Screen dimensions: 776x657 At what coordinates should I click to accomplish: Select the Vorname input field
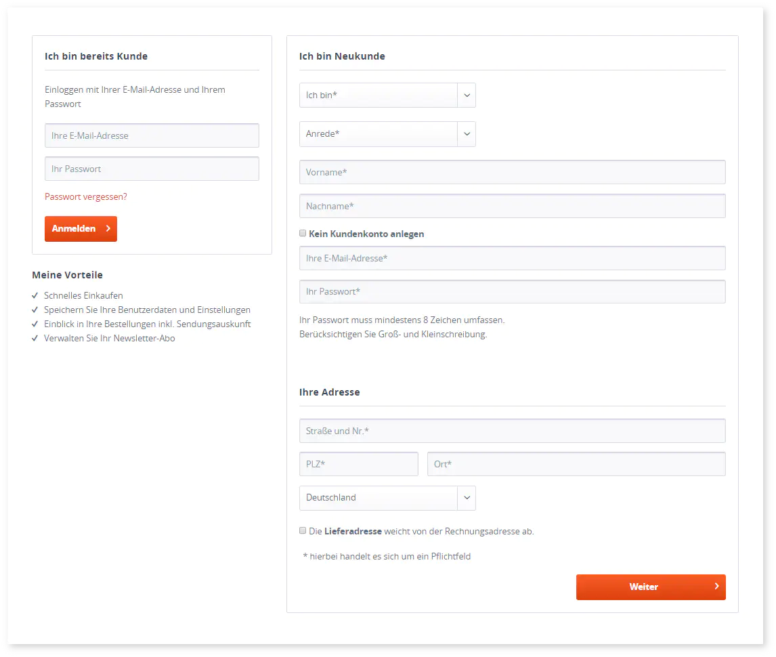512,172
